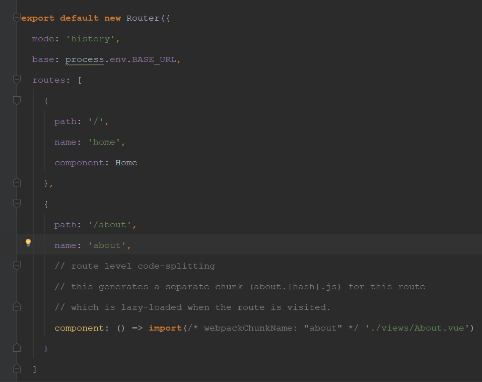Click the yellow lightbulb quick-fix icon
The width and height of the screenshot is (482, 382).
28,243
